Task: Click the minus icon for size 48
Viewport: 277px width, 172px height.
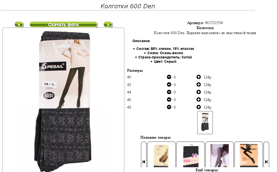Action: pos(169,107)
